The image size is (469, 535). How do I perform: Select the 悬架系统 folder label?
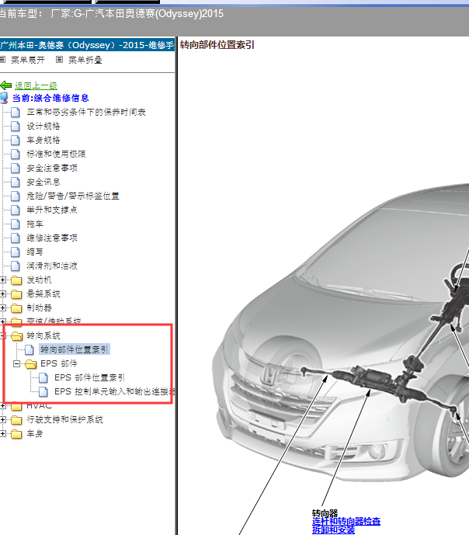pos(43,294)
